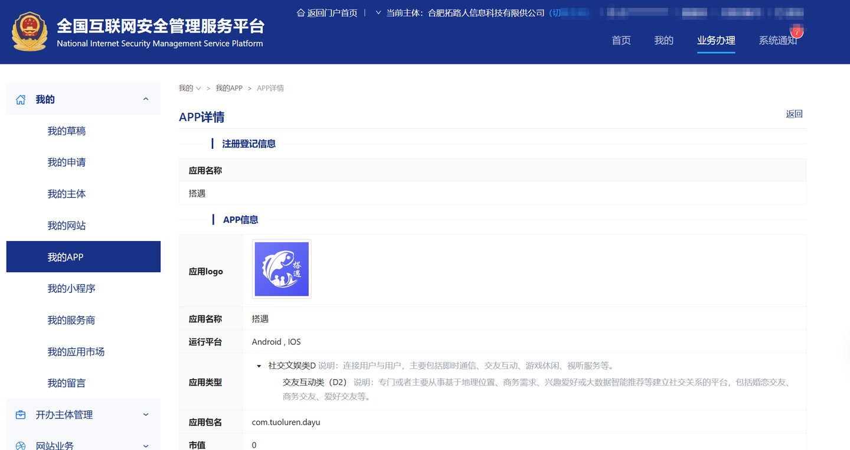Open the 当前主体 dropdown arrow
The width and height of the screenshot is (850, 450).
click(x=378, y=13)
